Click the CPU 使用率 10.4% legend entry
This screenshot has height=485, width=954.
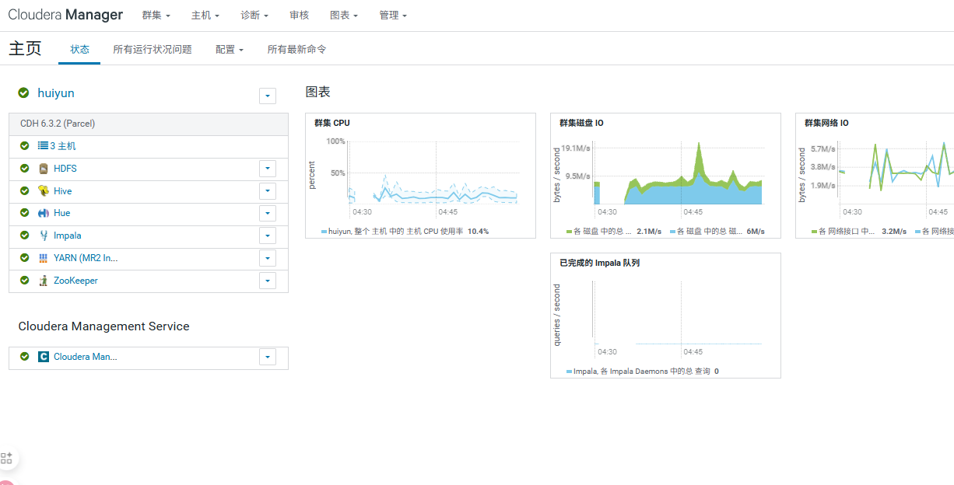coord(405,232)
